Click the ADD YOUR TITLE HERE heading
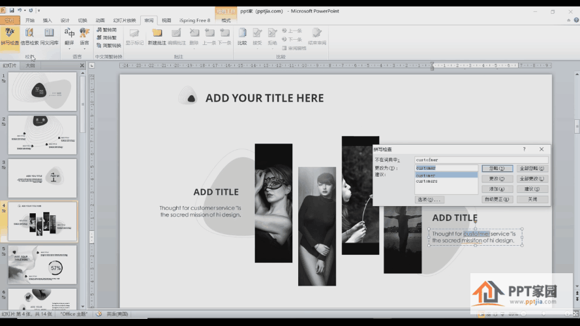 coord(264,98)
